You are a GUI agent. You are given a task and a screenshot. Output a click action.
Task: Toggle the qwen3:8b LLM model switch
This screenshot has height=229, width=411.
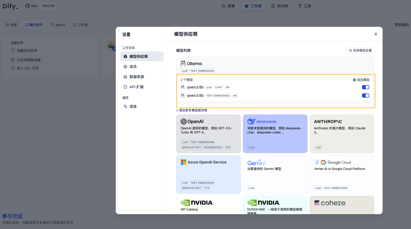pyautogui.click(x=366, y=87)
